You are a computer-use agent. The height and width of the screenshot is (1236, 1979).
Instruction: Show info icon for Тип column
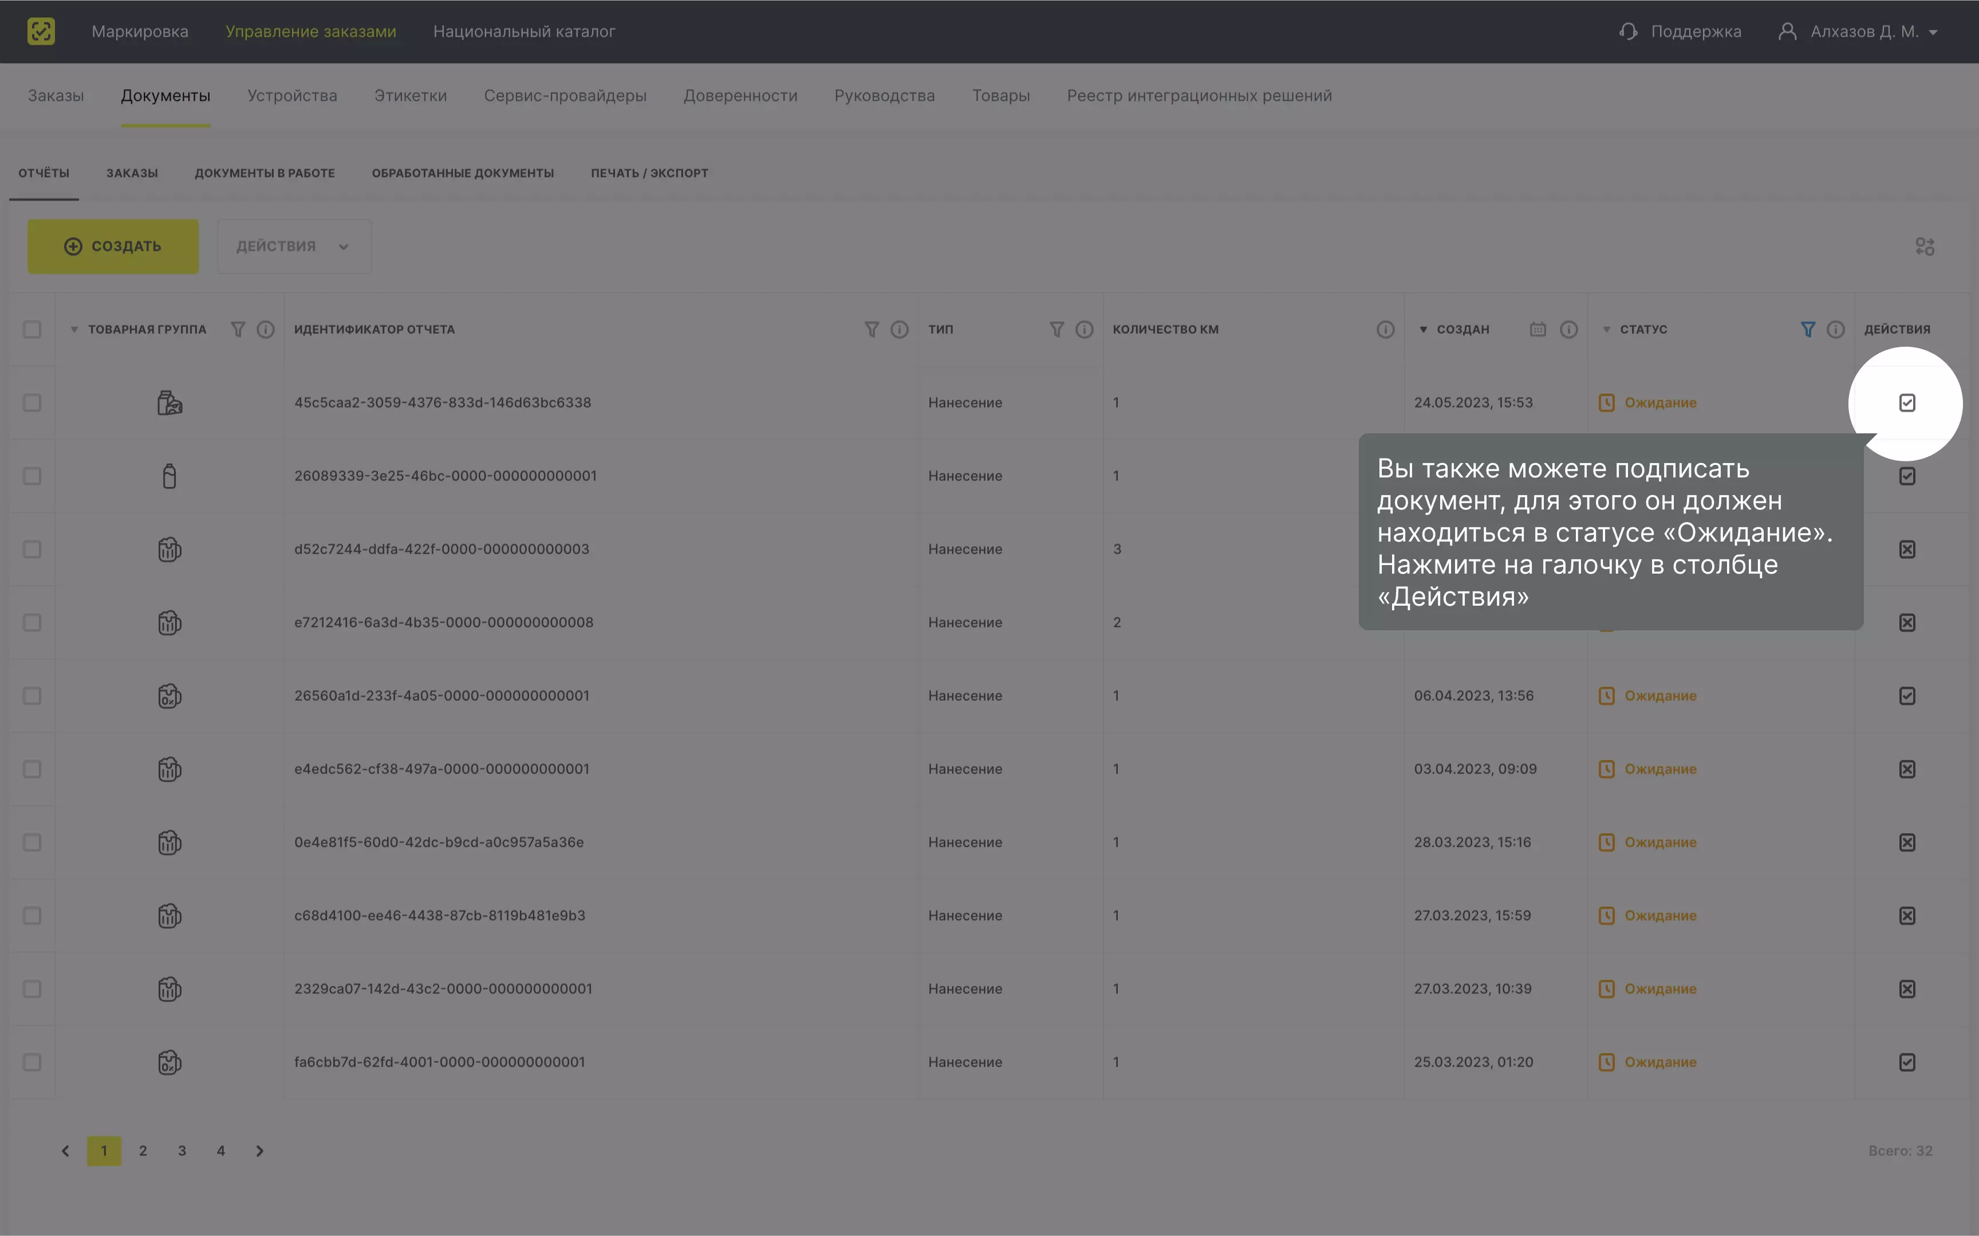tap(1084, 329)
